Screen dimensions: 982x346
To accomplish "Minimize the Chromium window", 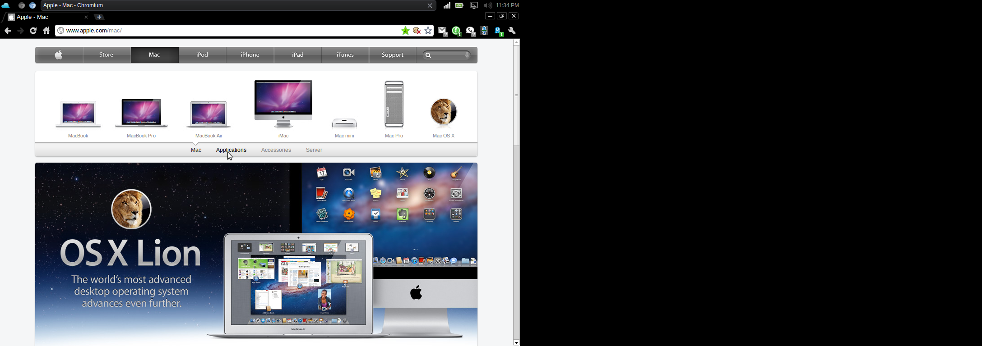I will coord(490,16).
